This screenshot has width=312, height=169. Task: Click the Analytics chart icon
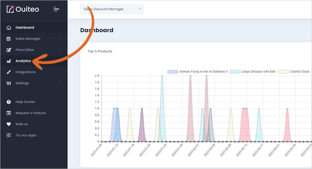click(x=9, y=61)
